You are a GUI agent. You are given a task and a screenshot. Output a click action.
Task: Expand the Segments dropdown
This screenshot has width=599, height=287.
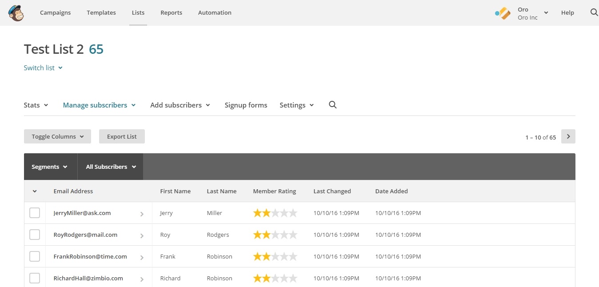pos(50,167)
